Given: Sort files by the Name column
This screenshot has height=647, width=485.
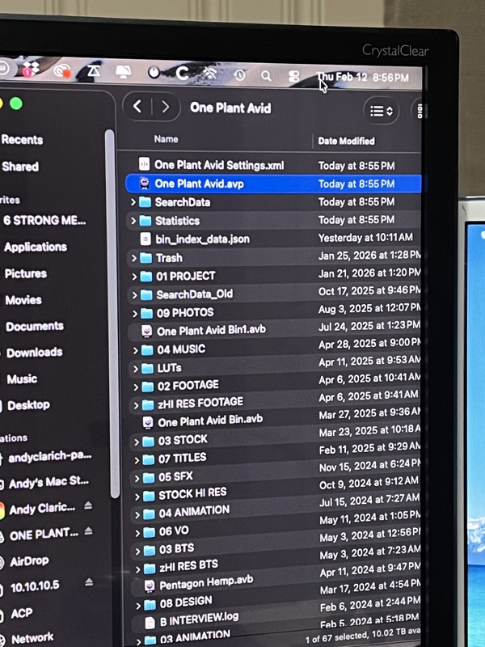Looking at the screenshot, I should (x=167, y=139).
